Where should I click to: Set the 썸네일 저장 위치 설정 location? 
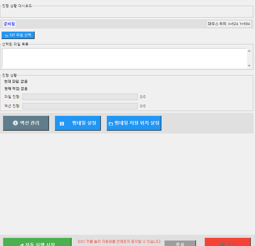[x=134, y=123]
